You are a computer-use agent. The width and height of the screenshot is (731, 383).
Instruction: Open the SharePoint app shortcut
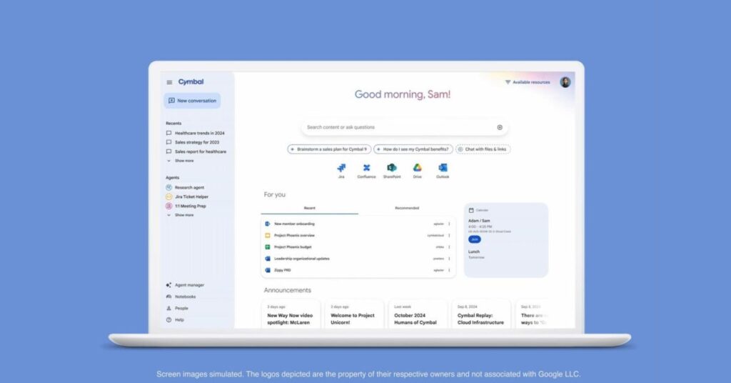coord(392,170)
